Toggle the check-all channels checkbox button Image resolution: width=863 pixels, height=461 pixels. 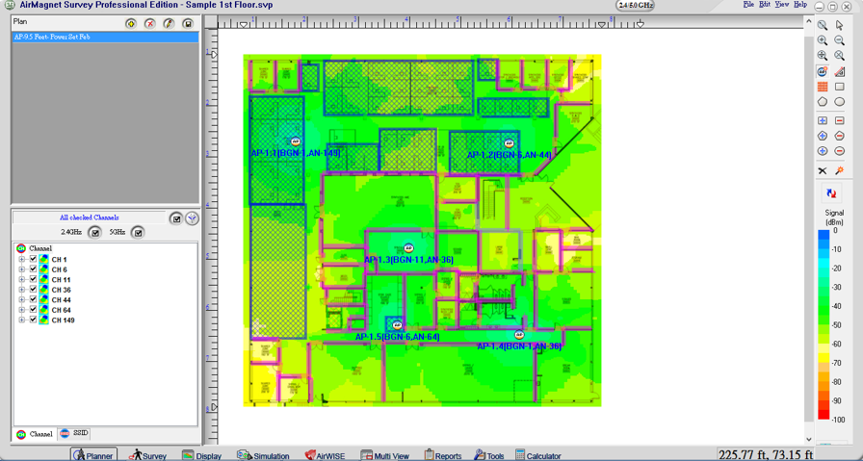click(x=176, y=218)
